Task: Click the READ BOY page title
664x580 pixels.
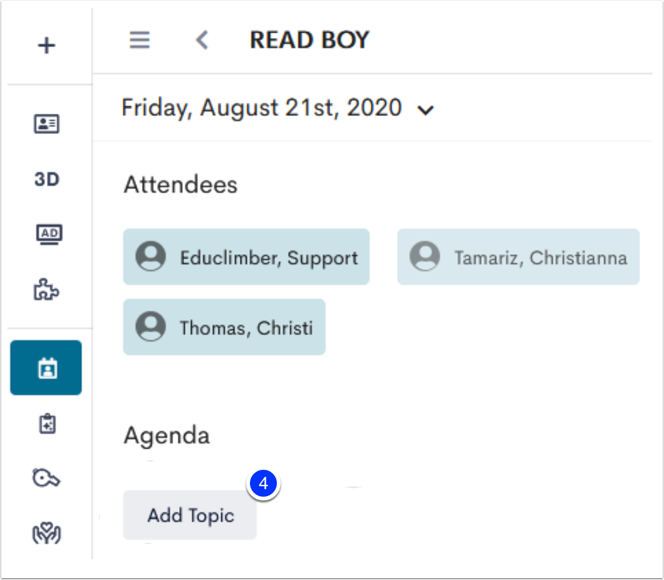Action: pyautogui.click(x=309, y=40)
